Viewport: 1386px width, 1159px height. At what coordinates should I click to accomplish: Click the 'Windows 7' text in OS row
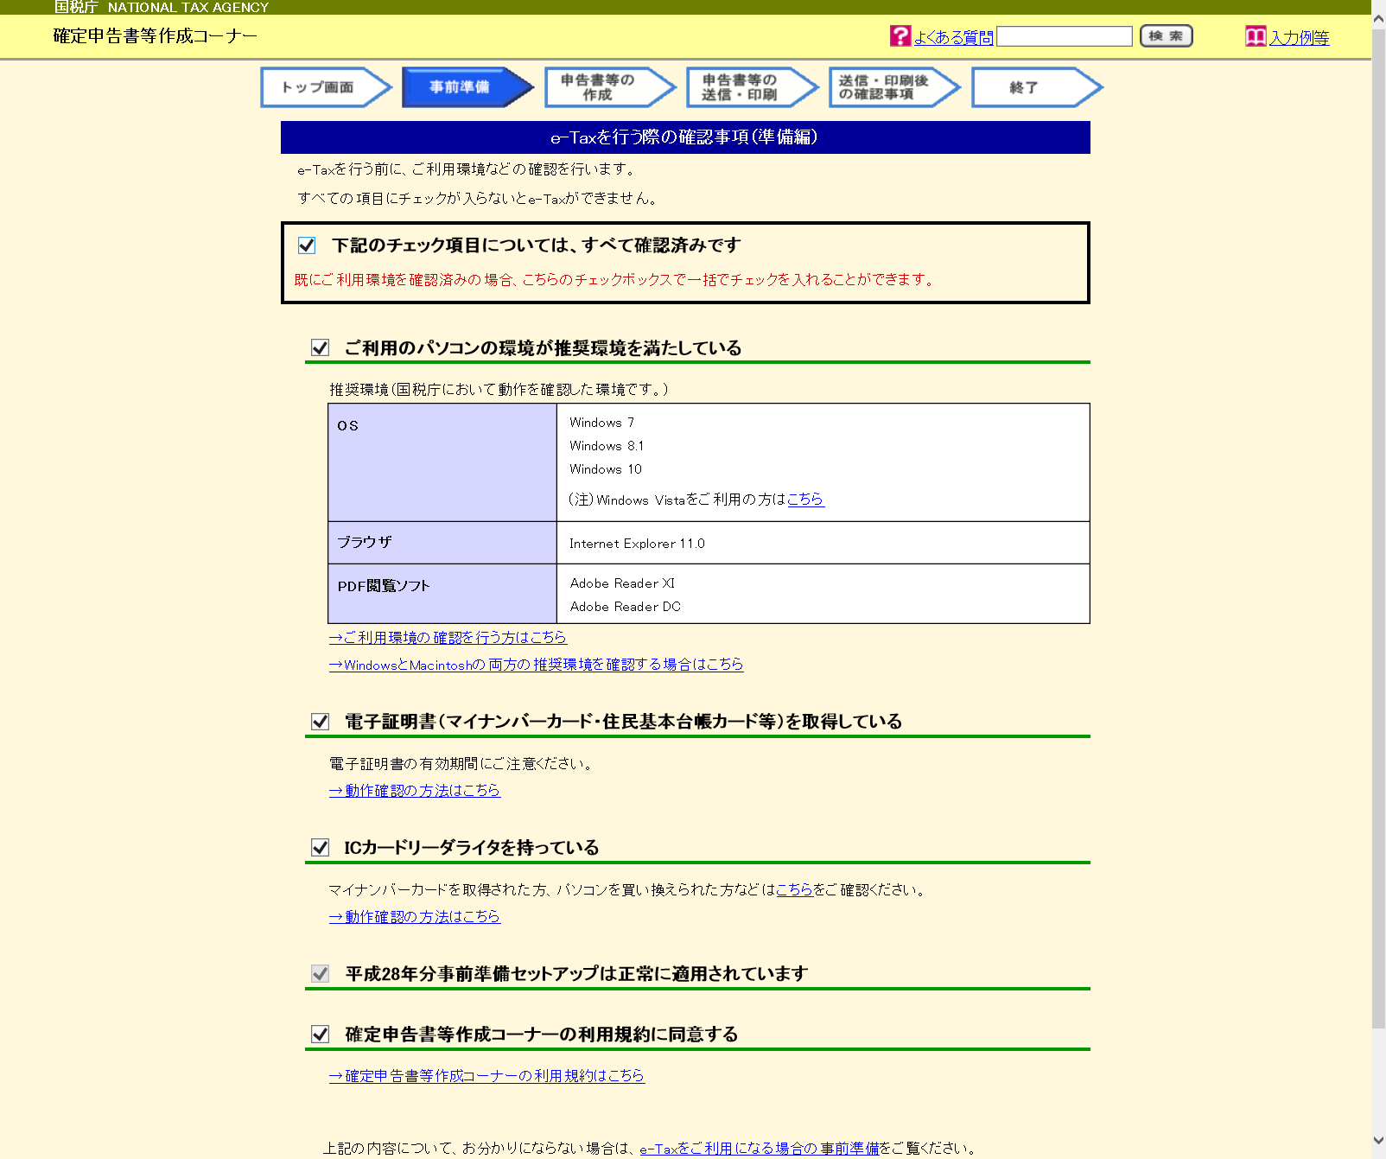click(x=601, y=423)
